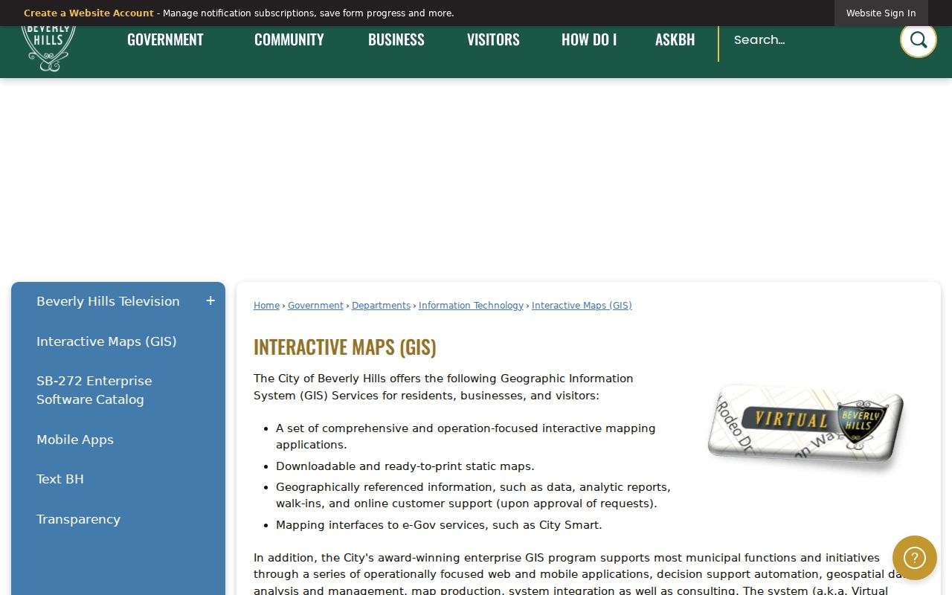Open Text BH in the sidebar

point(60,479)
